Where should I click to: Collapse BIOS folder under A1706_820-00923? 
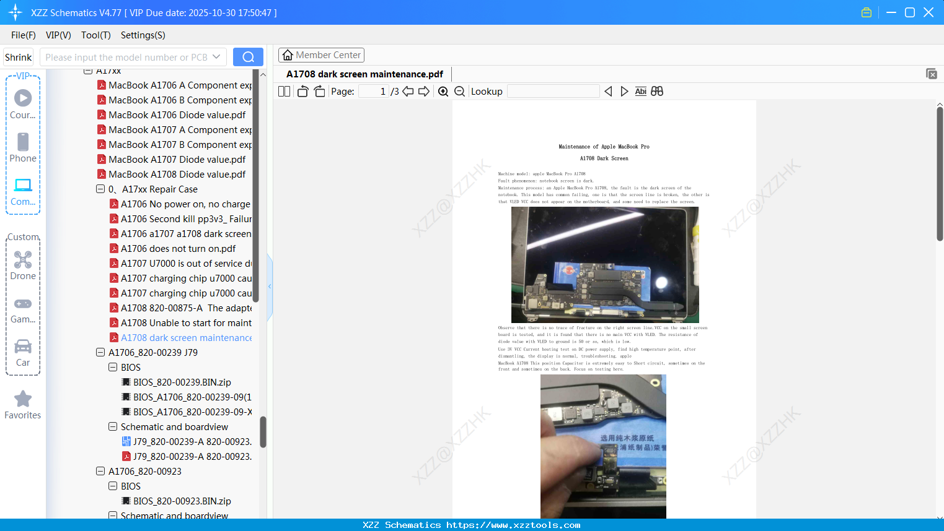[113, 486]
